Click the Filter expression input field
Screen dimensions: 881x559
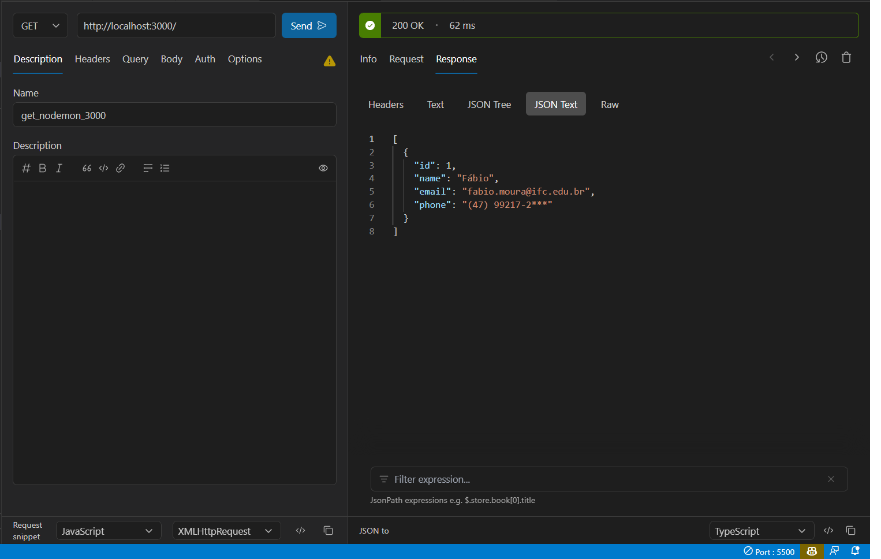coord(609,479)
